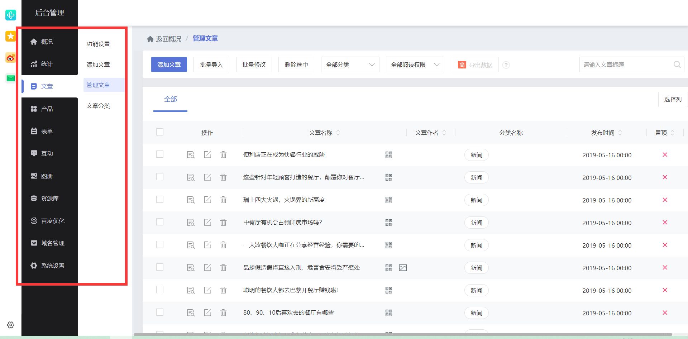Open the 全部分类 dropdown

point(349,65)
